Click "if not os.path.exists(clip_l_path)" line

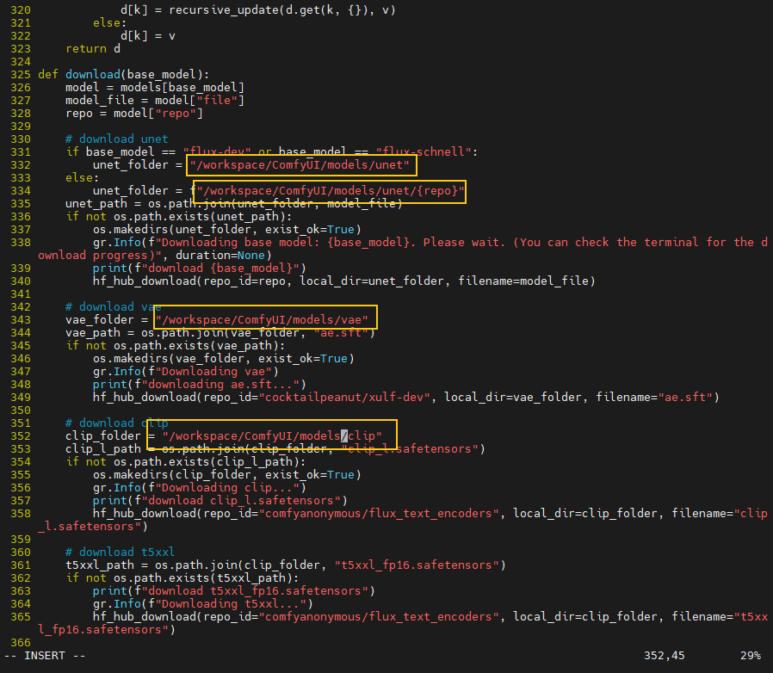coord(186,462)
